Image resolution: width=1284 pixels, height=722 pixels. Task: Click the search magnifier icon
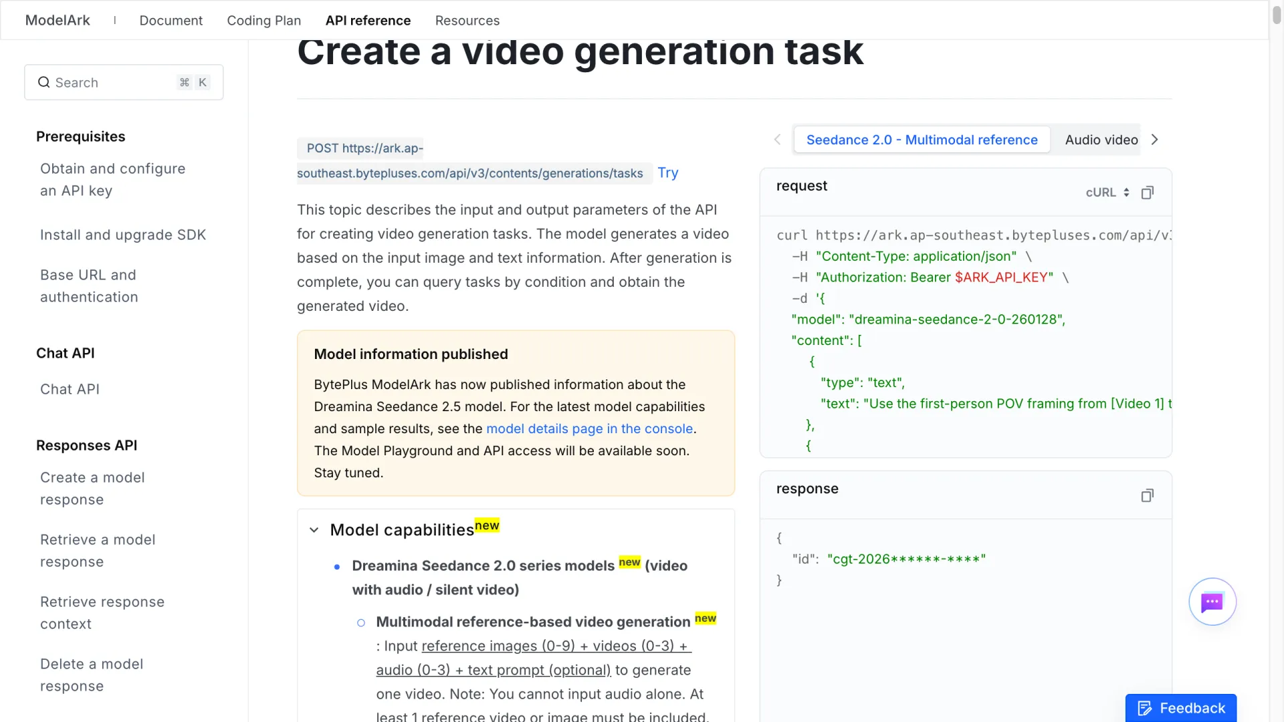(x=44, y=82)
